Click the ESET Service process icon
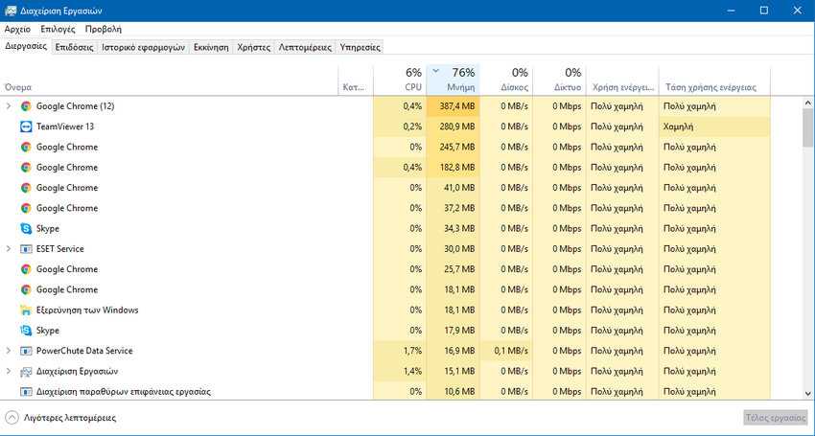The height and width of the screenshot is (436, 815). click(26, 249)
